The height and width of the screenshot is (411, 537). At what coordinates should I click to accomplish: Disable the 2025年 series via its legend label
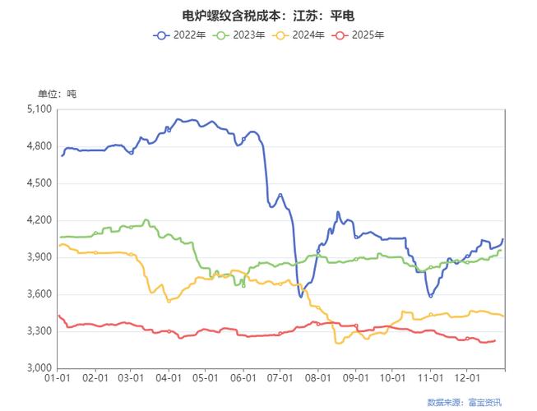[x=367, y=35]
